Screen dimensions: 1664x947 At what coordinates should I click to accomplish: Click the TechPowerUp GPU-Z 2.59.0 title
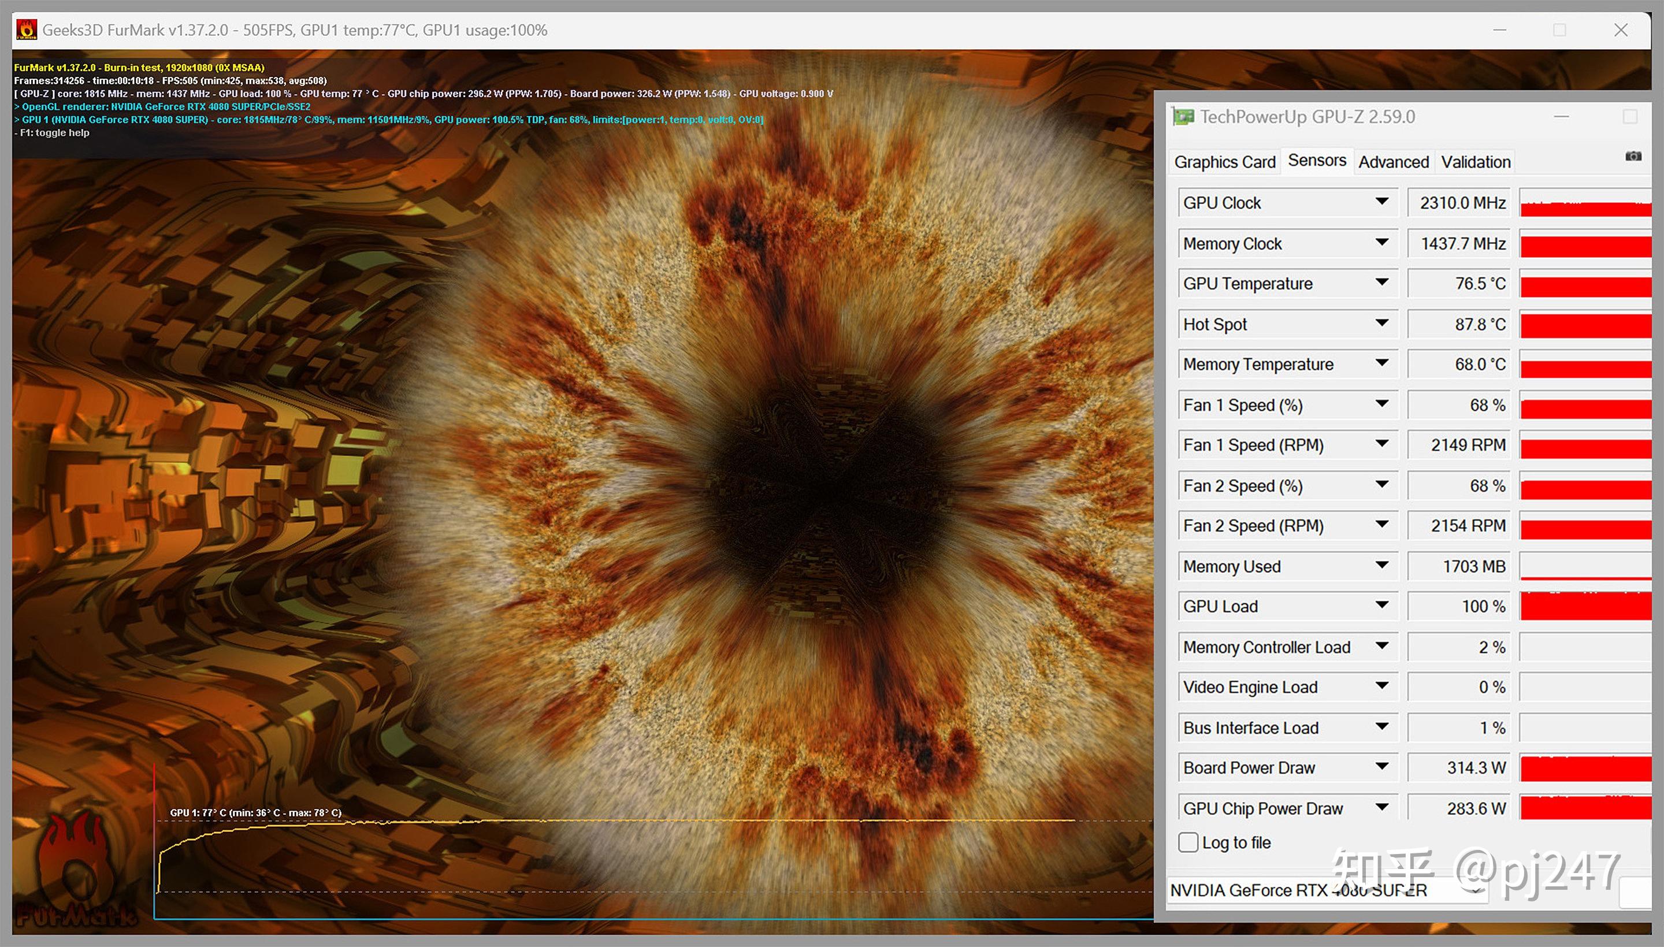(x=1307, y=117)
